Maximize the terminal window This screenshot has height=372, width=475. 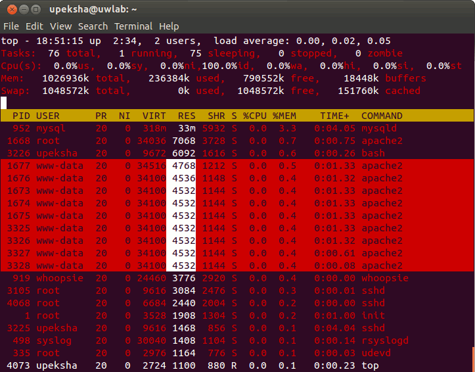point(35,9)
